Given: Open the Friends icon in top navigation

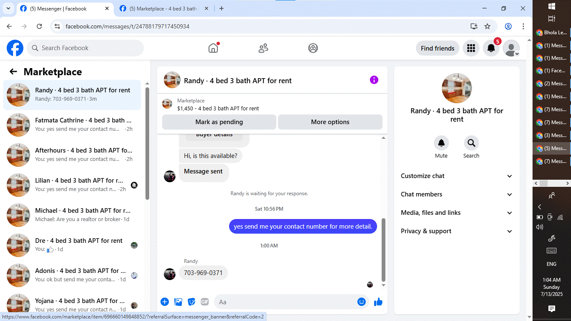Looking at the screenshot, I should [263, 48].
